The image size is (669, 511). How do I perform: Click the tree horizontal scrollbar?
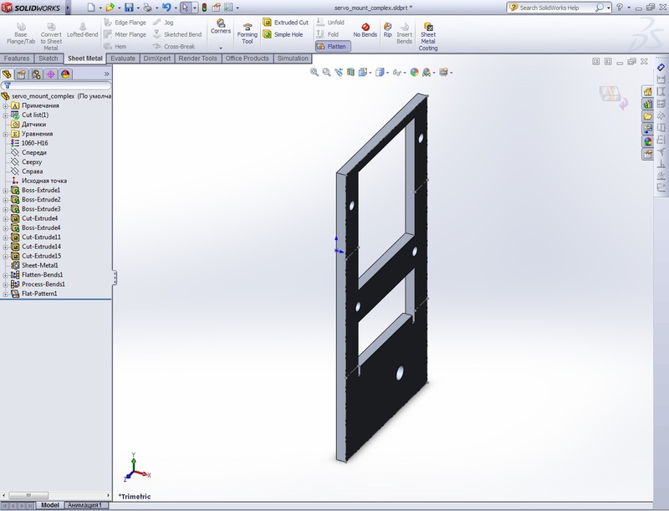pos(29,495)
